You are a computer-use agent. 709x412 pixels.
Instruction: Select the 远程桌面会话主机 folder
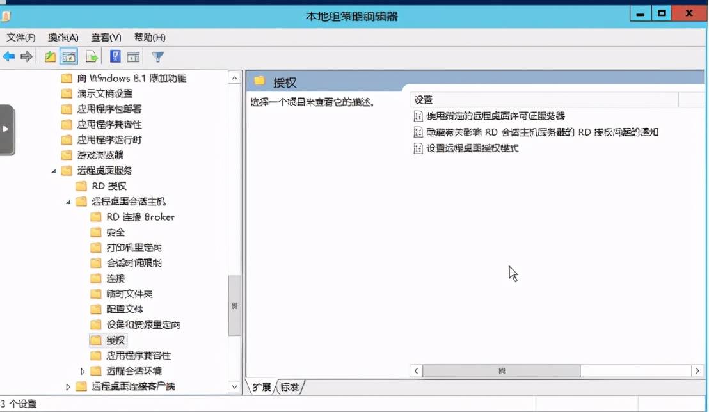tap(120, 202)
